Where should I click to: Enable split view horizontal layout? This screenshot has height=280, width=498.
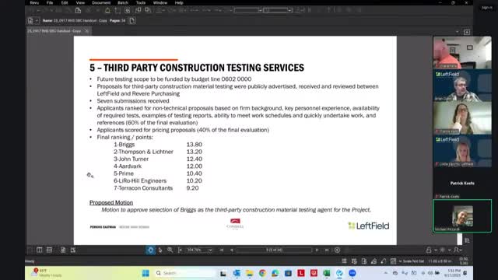(x=49, y=250)
